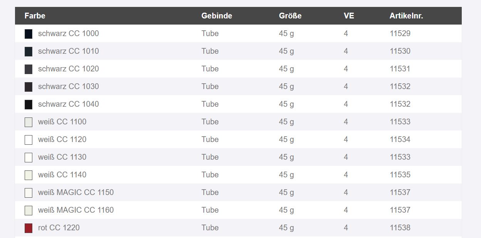This screenshot has height=238, width=481.
Task: Click the weiß CC 1120 label
Action: click(x=62, y=139)
